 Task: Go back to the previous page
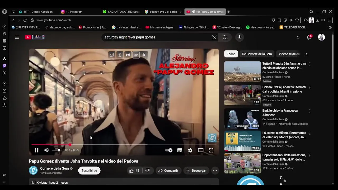pyautogui.click(x=13, y=20)
